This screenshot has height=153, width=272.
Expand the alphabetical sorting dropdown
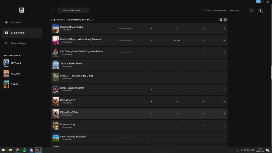[x=81, y=20]
